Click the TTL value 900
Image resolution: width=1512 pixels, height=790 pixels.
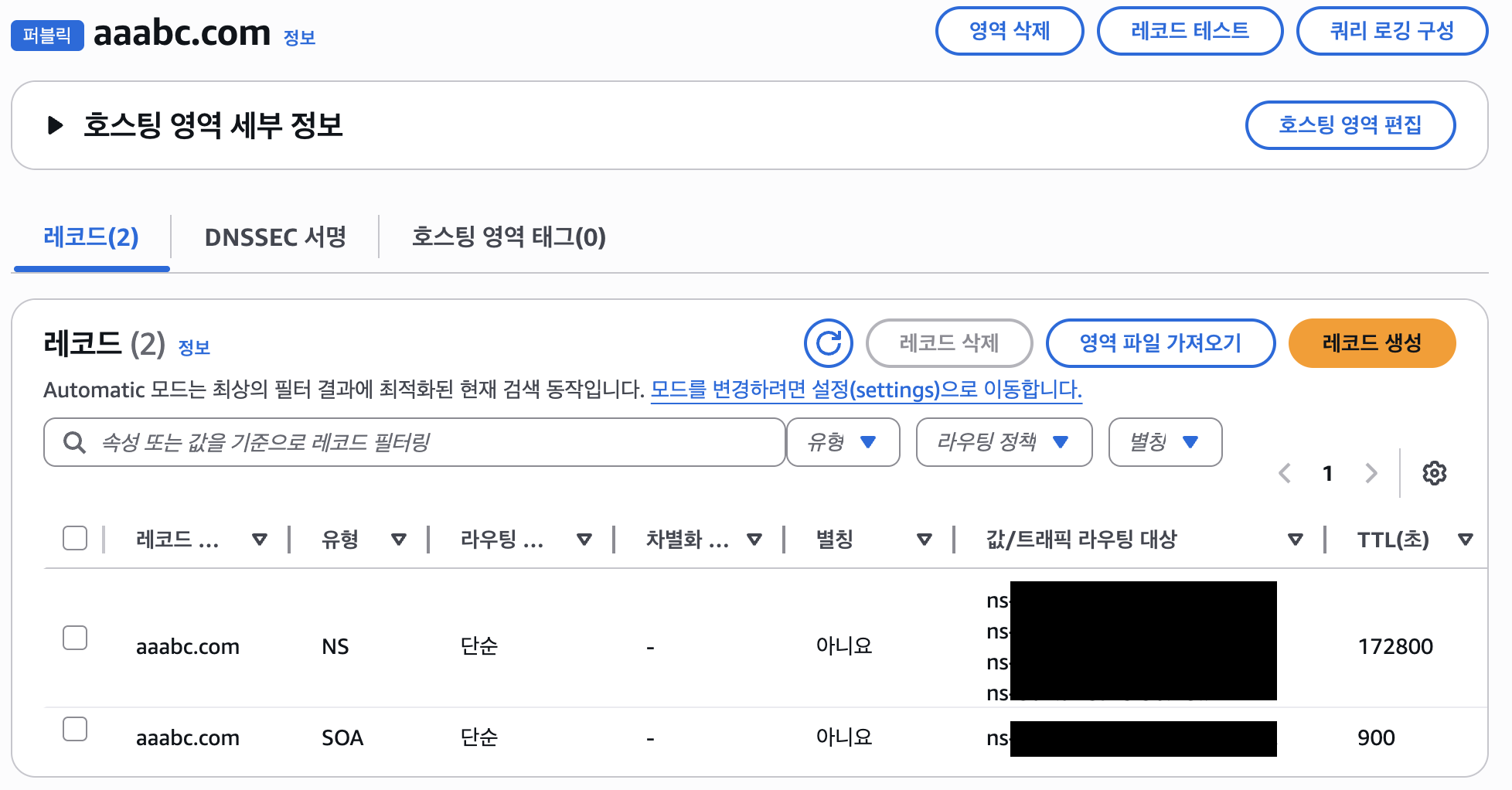(1376, 737)
